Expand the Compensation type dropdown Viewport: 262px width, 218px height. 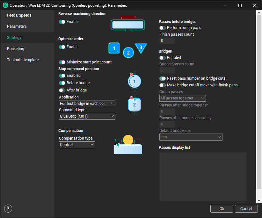tap(77, 145)
